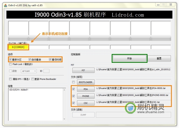This screenshot has height=128, width=179.
Task: Click the 重置 reset button
Action: (159, 58)
